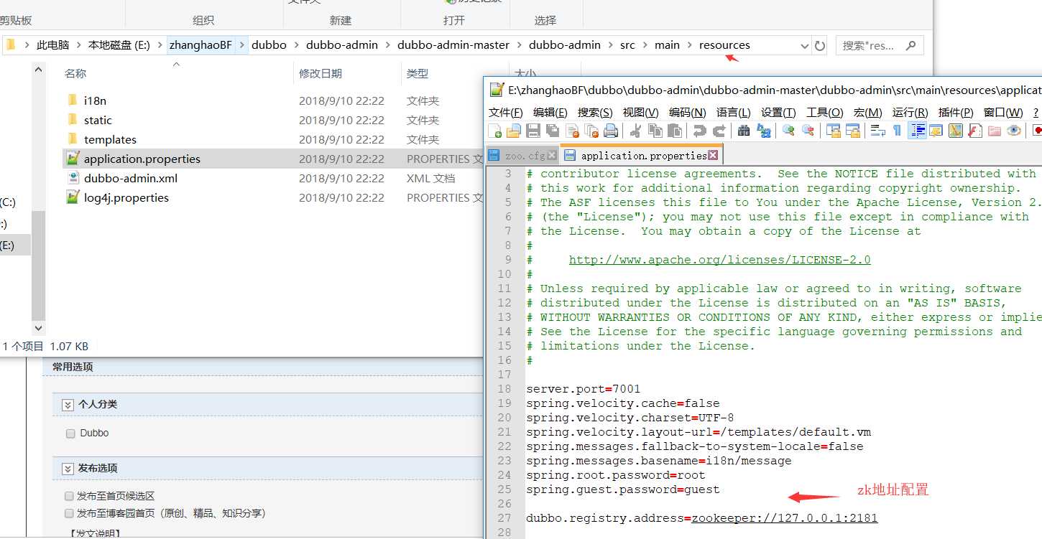
Task: Click the Save icon in Notepad++ toolbar
Action: 533,131
